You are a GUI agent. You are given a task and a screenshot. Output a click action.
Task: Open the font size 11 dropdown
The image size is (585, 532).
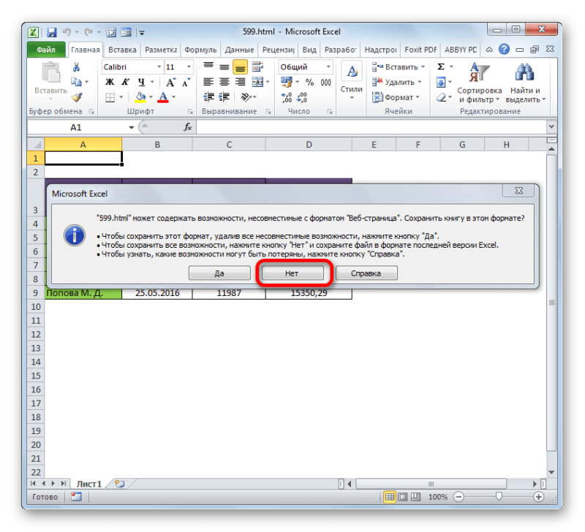point(189,67)
